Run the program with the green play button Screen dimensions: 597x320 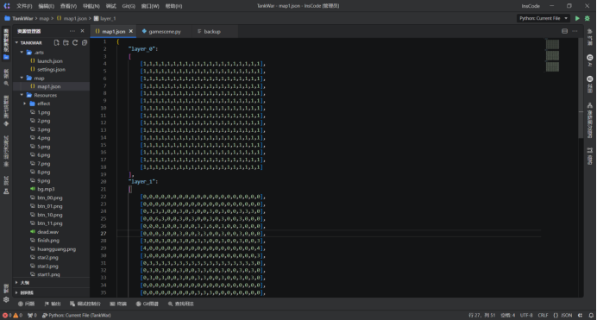tap(577, 18)
